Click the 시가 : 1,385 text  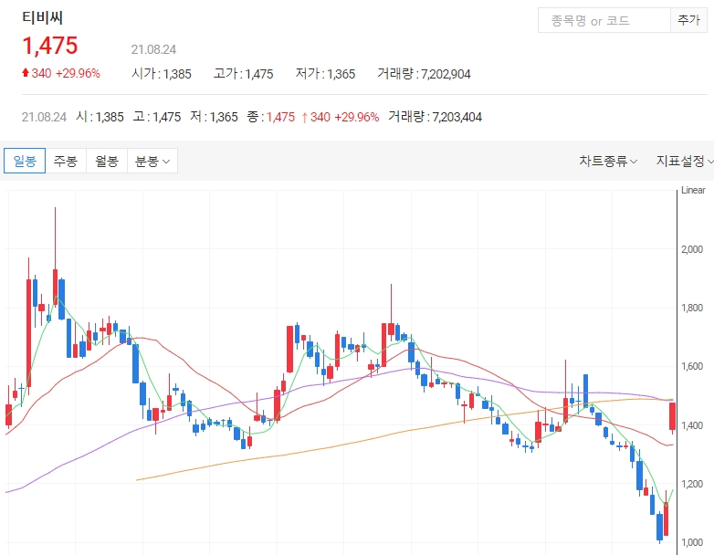[162, 74]
